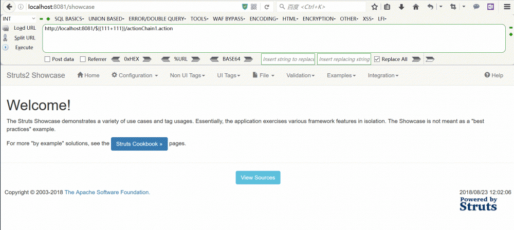Click the browser search box
The width and height of the screenshot is (514, 230).
point(321,7)
